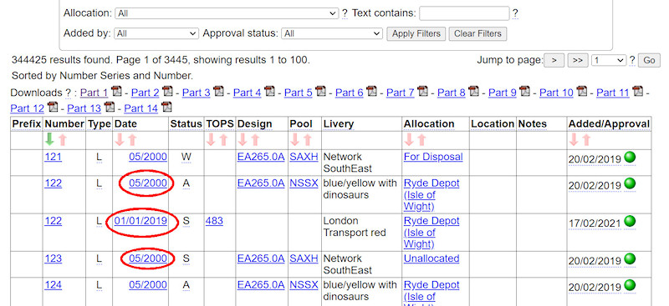Sort Allocation column descending arrow
The width and height of the screenshot is (669, 306).
(409, 139)
